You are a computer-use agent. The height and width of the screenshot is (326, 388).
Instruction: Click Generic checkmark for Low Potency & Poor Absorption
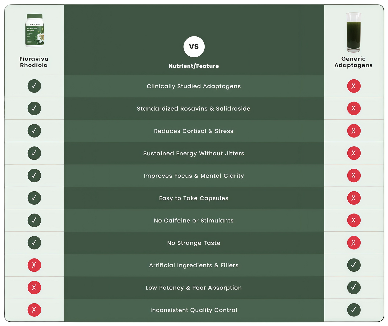point(354,287)
